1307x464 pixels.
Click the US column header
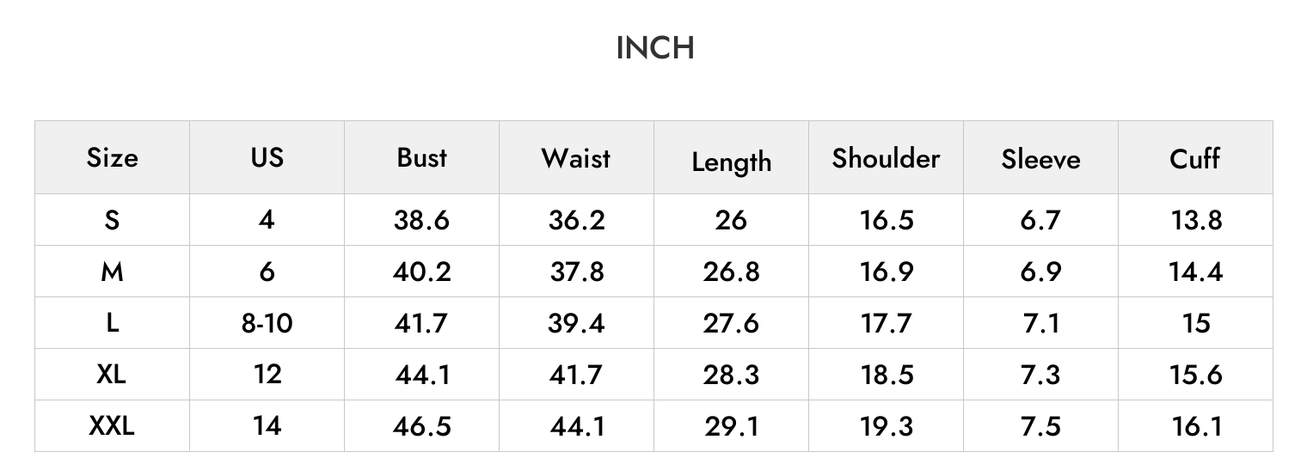267,157
